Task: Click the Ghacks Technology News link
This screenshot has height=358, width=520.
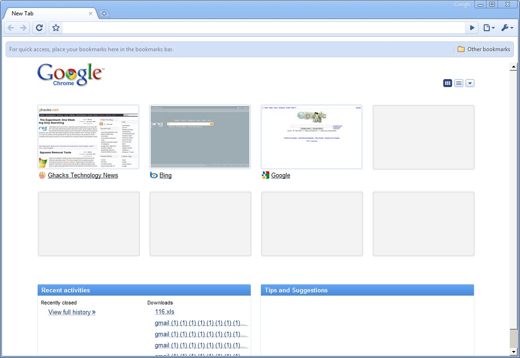Action: click(x=83, y=175)
